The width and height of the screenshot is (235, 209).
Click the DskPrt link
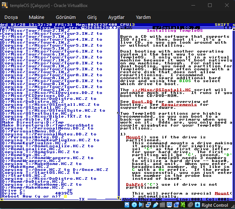point(135,185)
